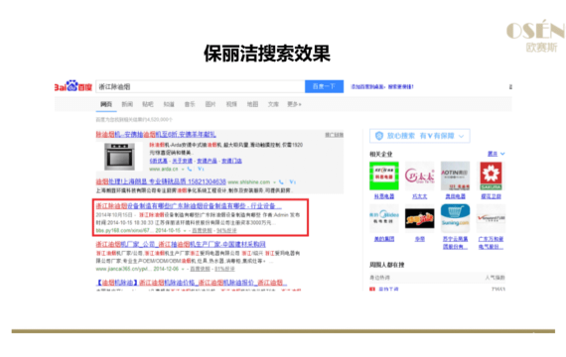Open the ad title containing 15821304638
Viewport: 566px width, 357px height.
point(161,181)
